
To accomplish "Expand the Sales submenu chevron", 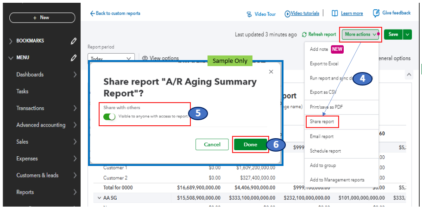I will [75, 142].
